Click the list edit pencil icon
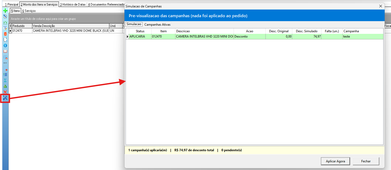Viewport: 391px width, 170px height. (x=5, y=28)
